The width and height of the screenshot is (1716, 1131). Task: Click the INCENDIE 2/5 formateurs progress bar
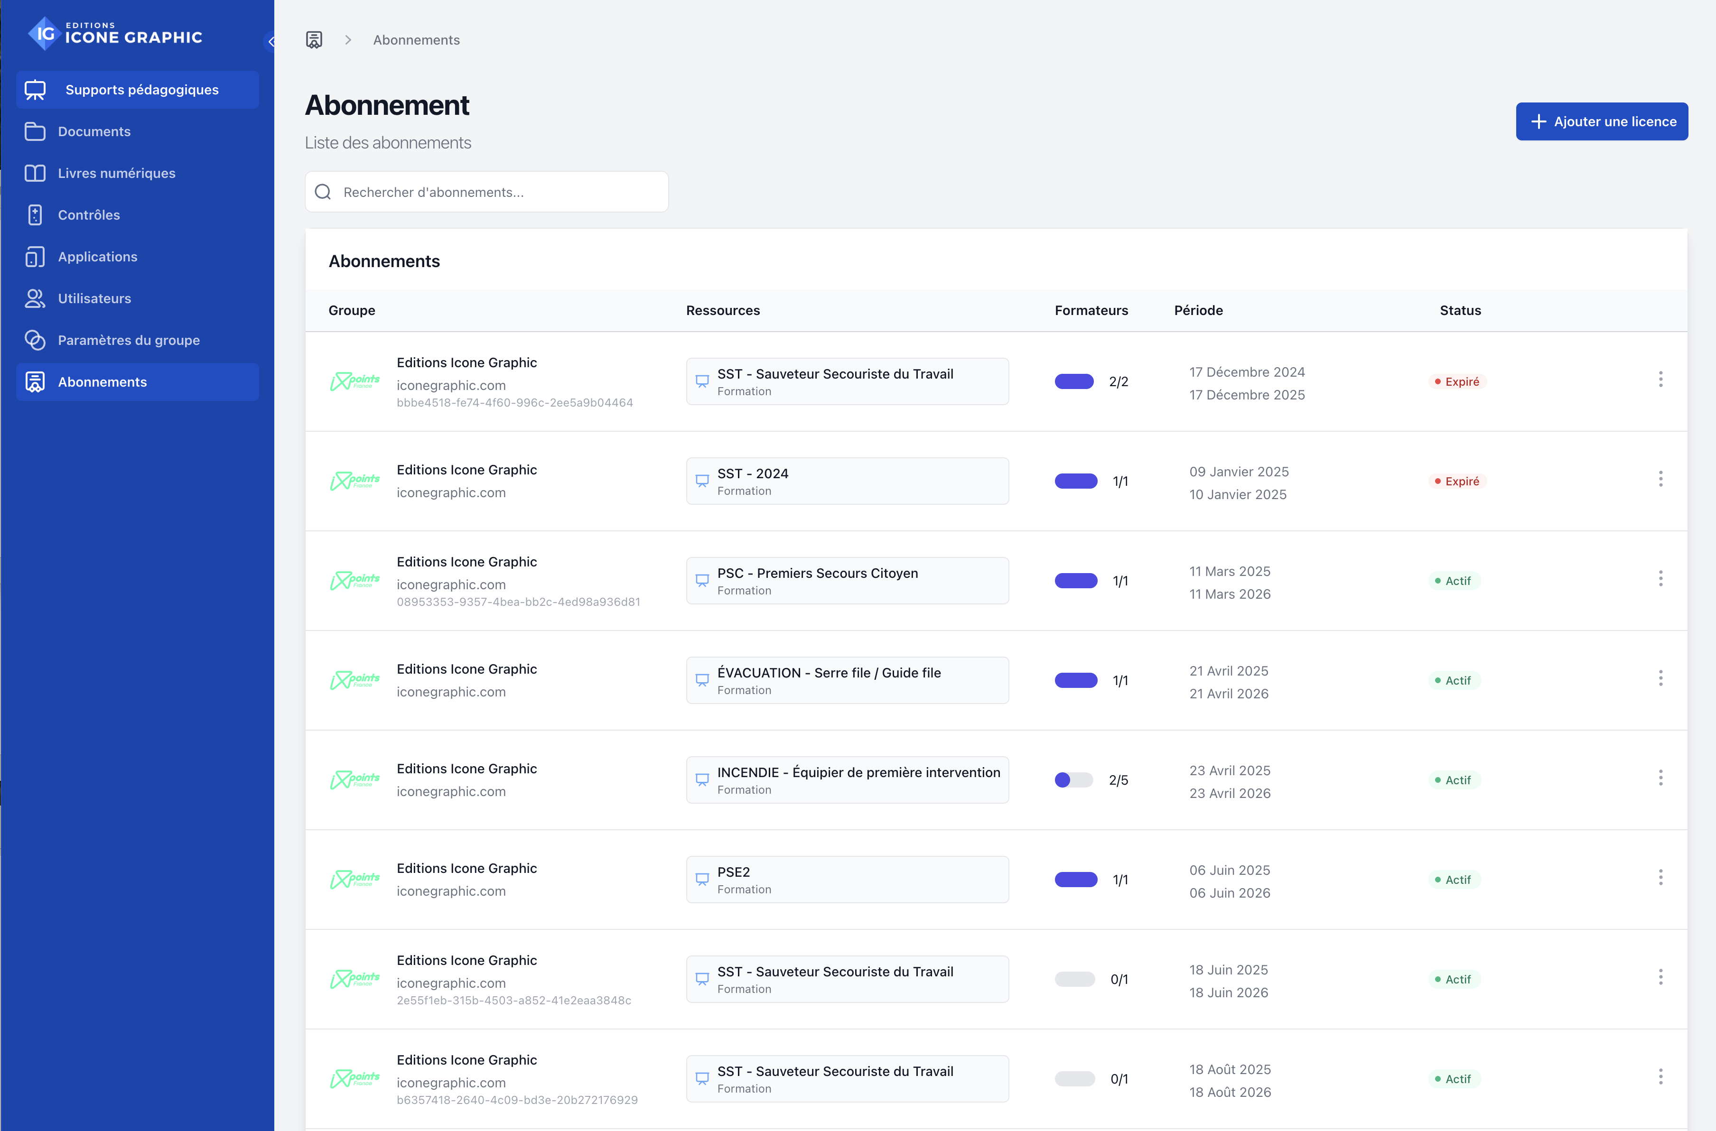click(1073, 780)
